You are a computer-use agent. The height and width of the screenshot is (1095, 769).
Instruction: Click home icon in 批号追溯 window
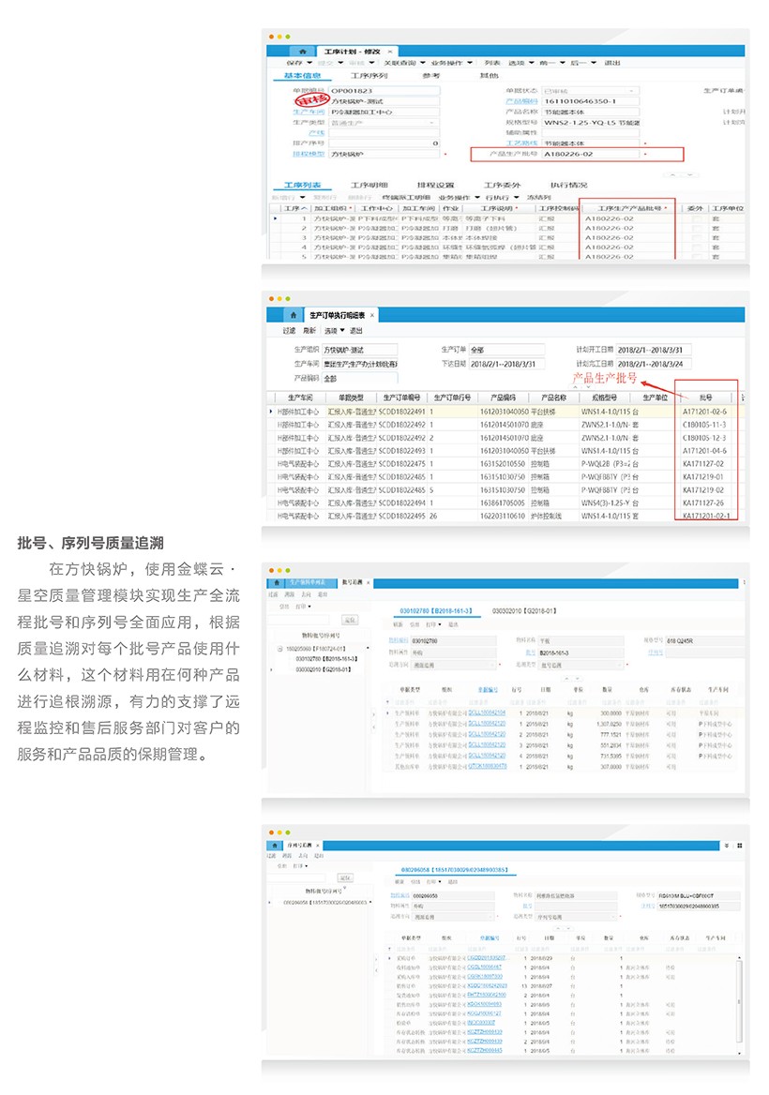(x=275, y=582)
